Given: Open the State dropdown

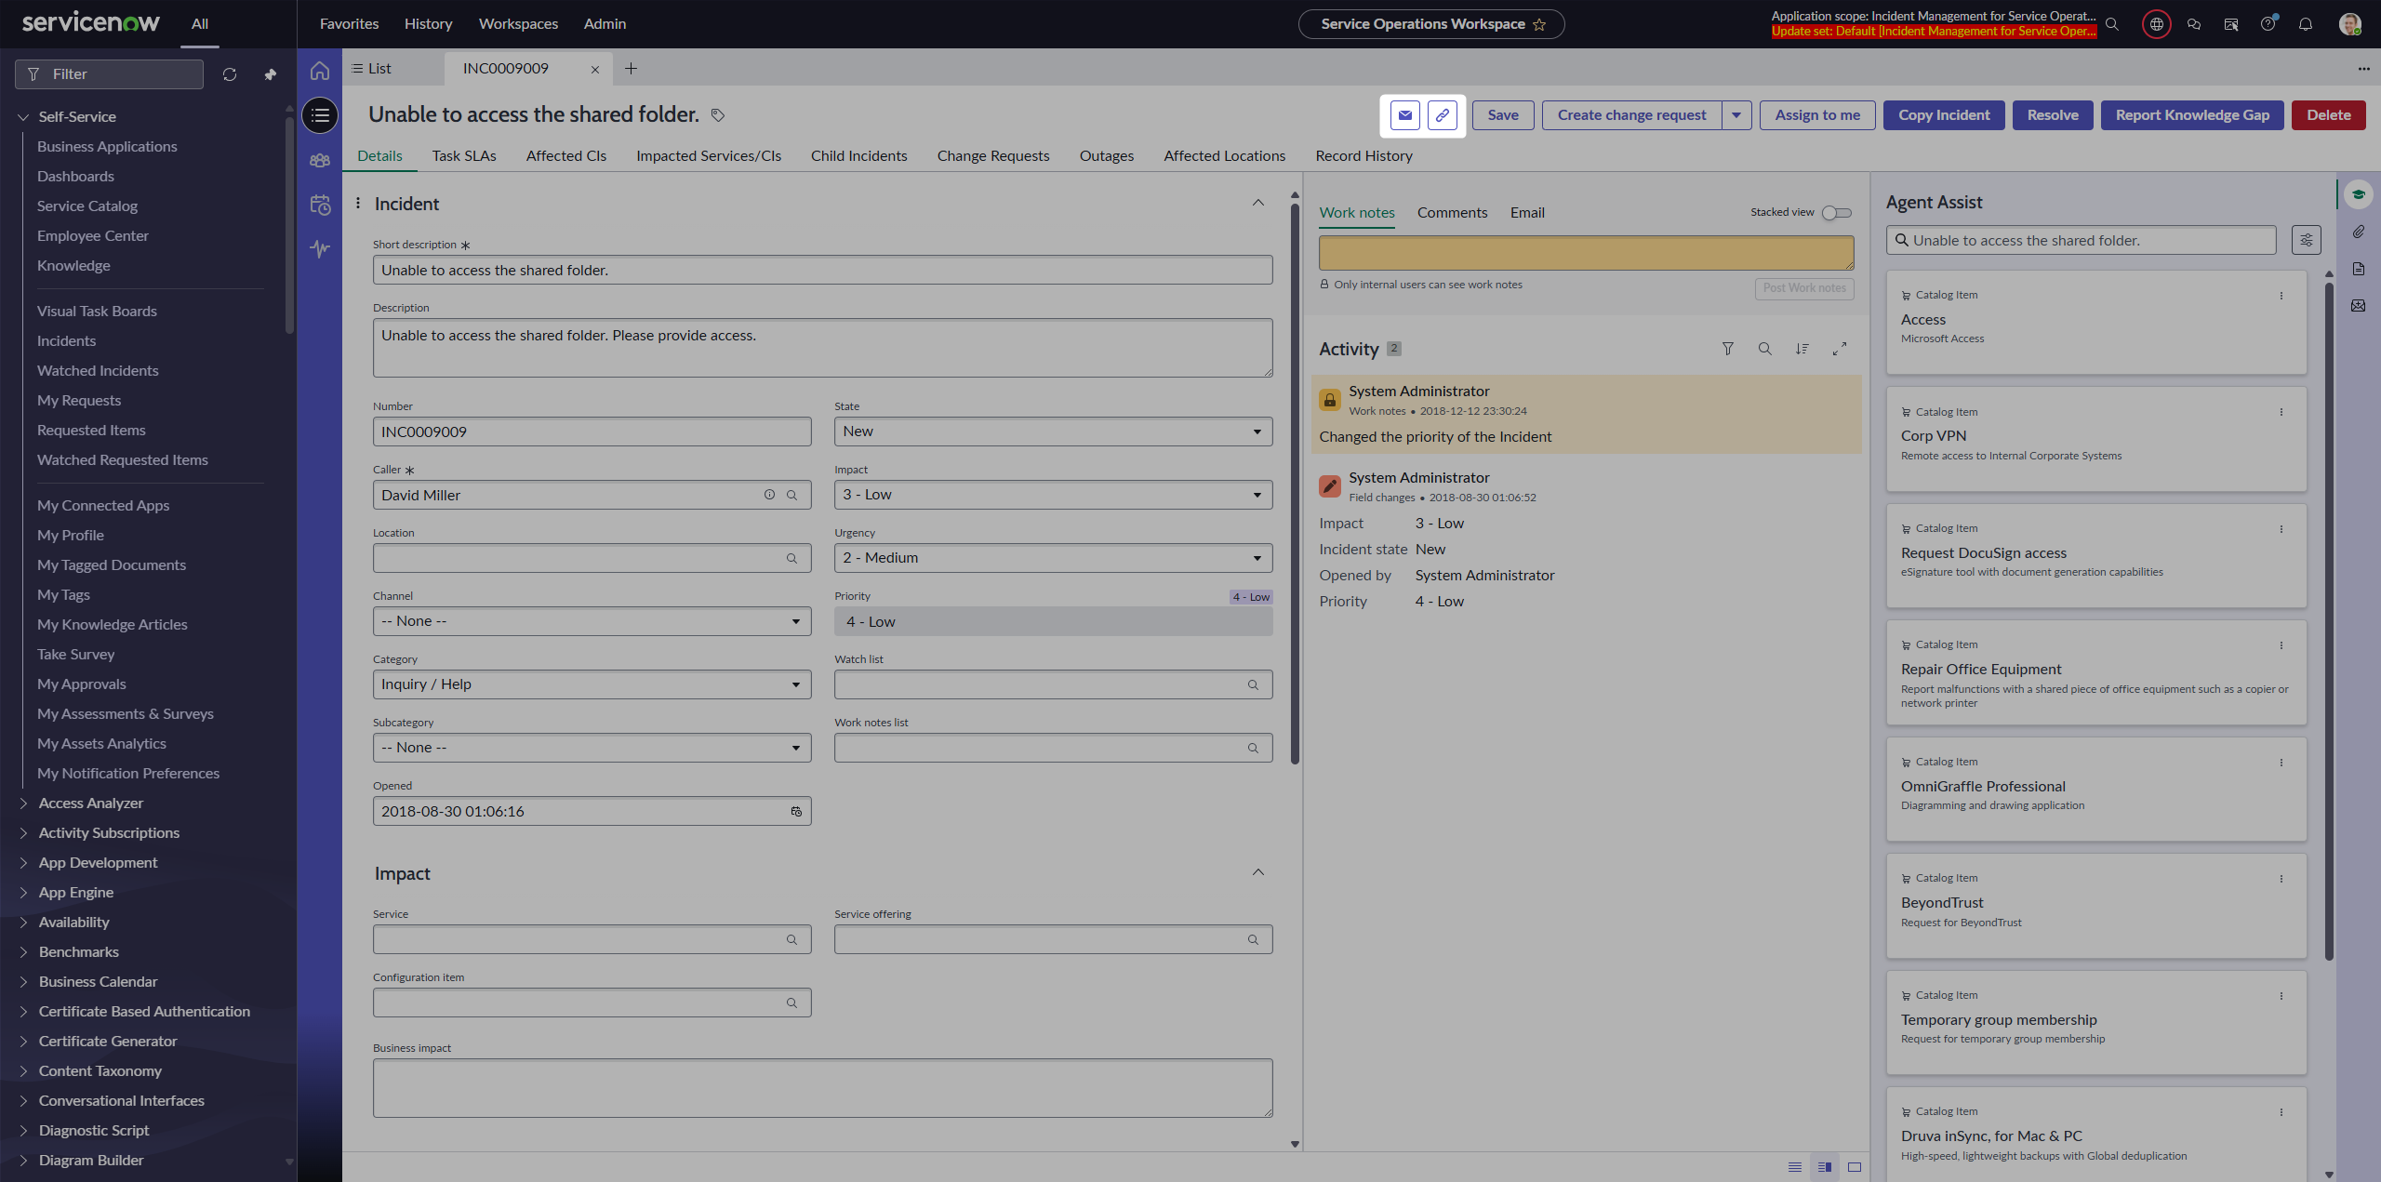Looking at the screenshot, I should tap(1053, 432).
